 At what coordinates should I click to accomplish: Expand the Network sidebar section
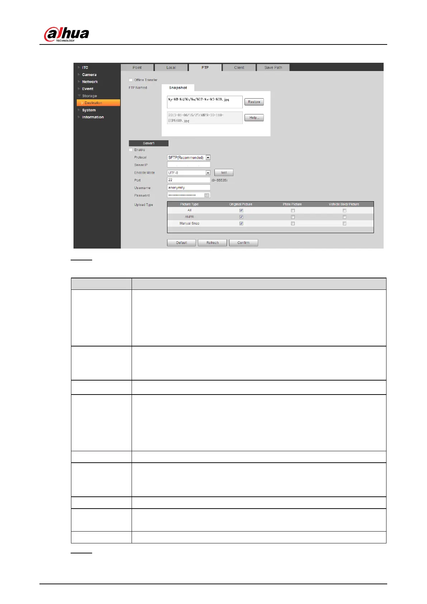[90, 82]
